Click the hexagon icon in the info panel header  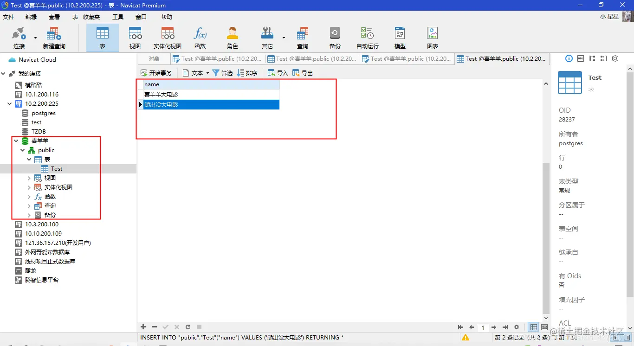coord(615,58)
